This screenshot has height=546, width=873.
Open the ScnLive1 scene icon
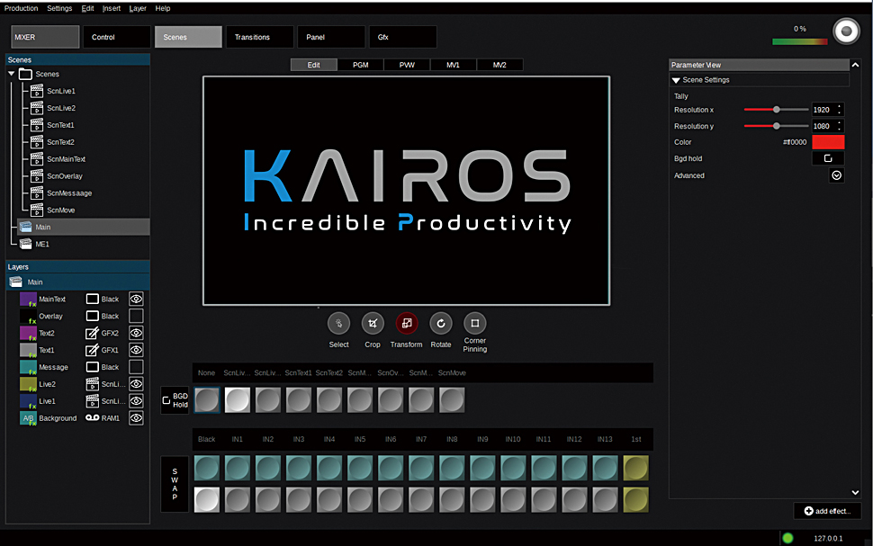(x=37, y=91)
